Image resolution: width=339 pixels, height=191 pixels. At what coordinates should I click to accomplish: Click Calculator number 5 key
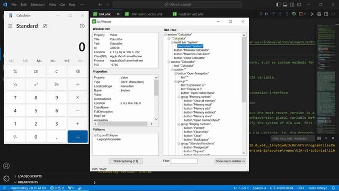click(x=35, y=111)
